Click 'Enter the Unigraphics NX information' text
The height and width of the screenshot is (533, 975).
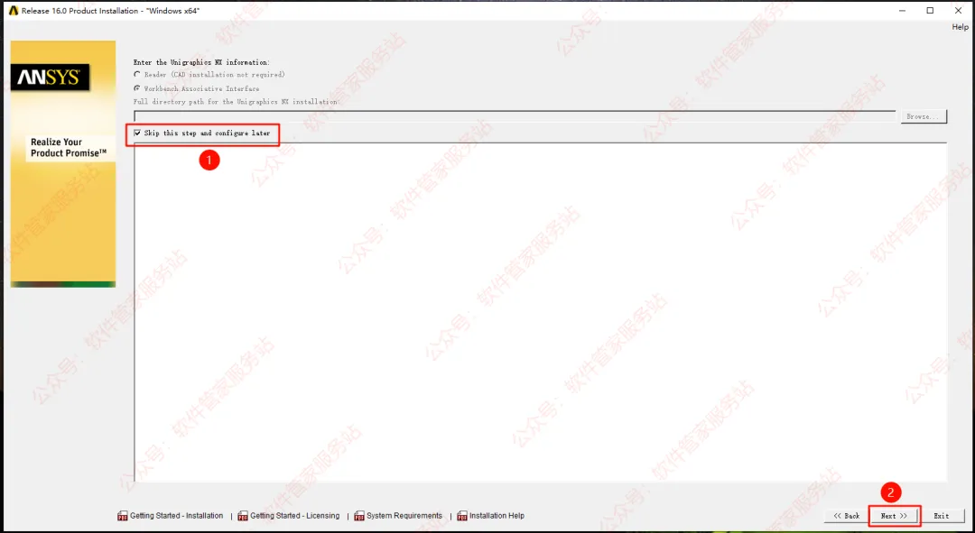click(201, 62)
